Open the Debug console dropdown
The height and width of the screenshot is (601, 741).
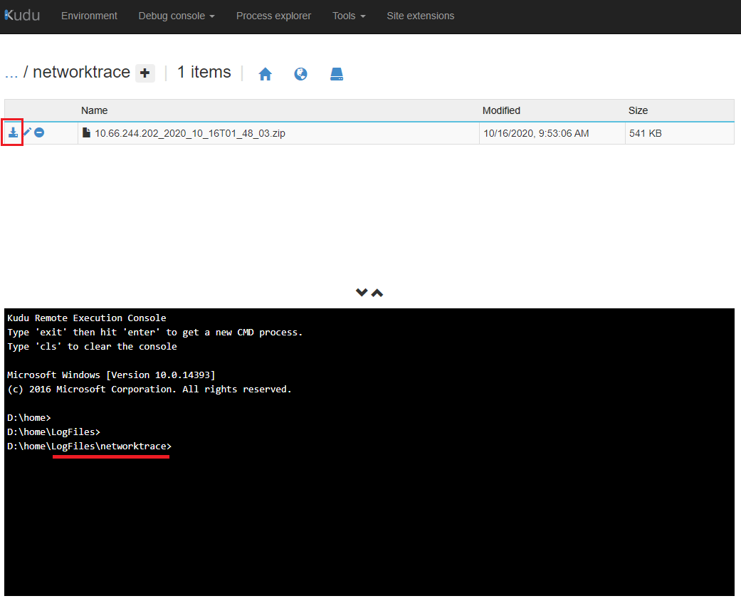click(176, 16)
